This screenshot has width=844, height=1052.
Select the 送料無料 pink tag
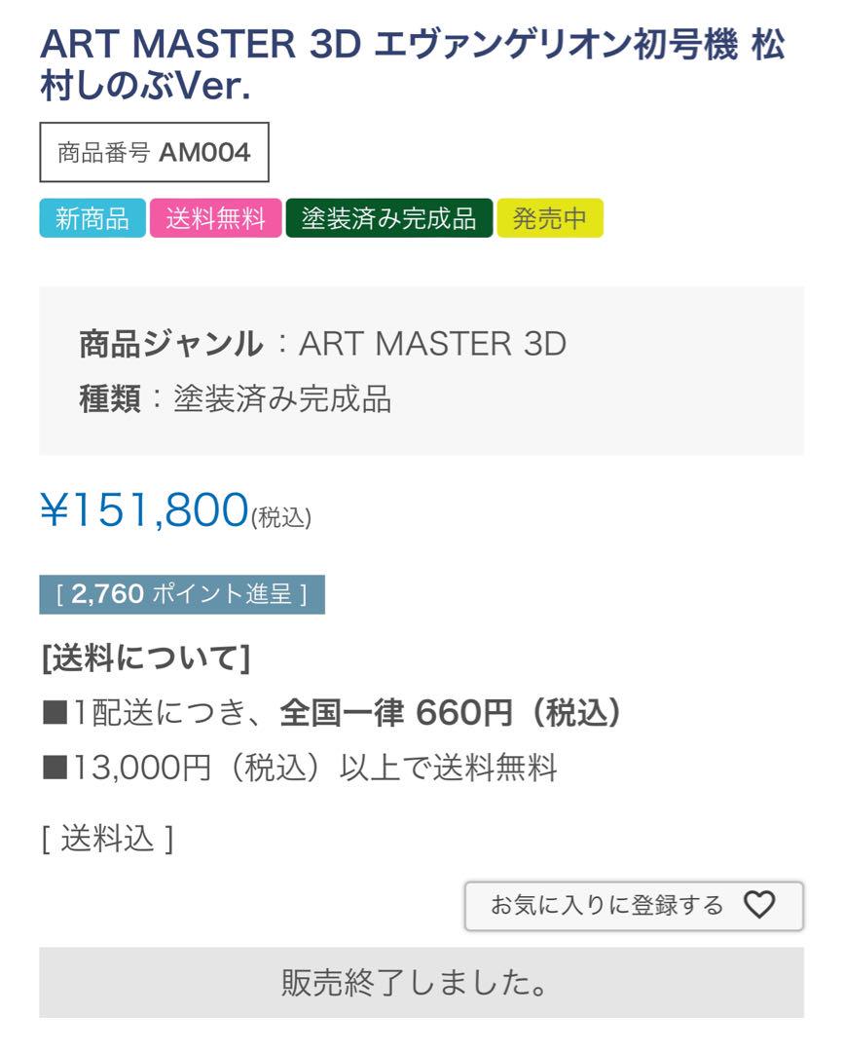(x=216, y=218)
